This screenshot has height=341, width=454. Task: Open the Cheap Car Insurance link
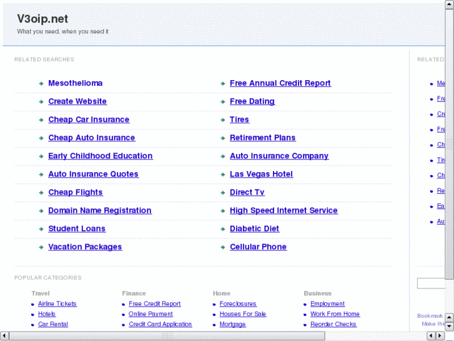(89, 120)
